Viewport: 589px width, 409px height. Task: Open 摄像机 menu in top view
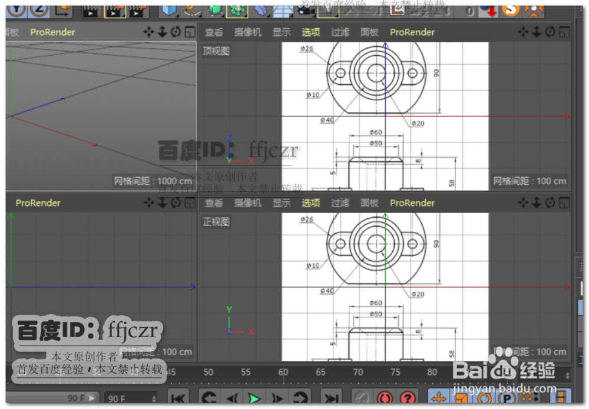(247, 32)
